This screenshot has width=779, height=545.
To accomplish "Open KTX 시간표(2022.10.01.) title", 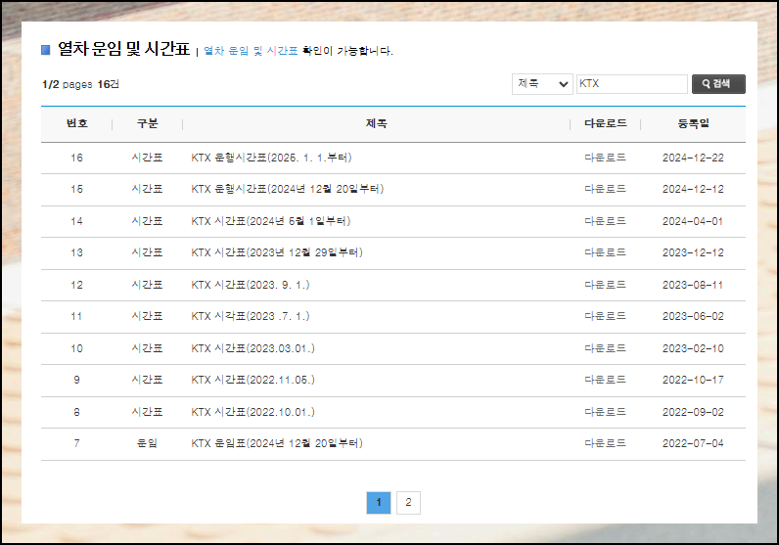I will pyautogui.click(x=252, y=412).
